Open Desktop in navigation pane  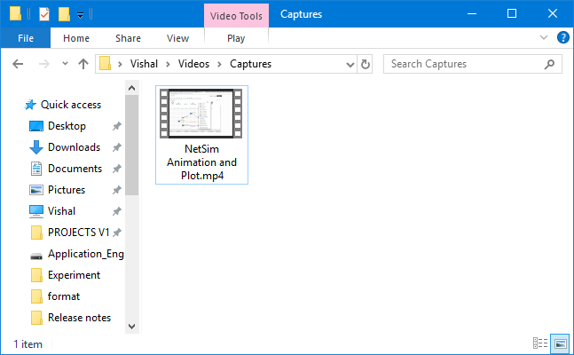pyautogui.click(x=67, y=126)
